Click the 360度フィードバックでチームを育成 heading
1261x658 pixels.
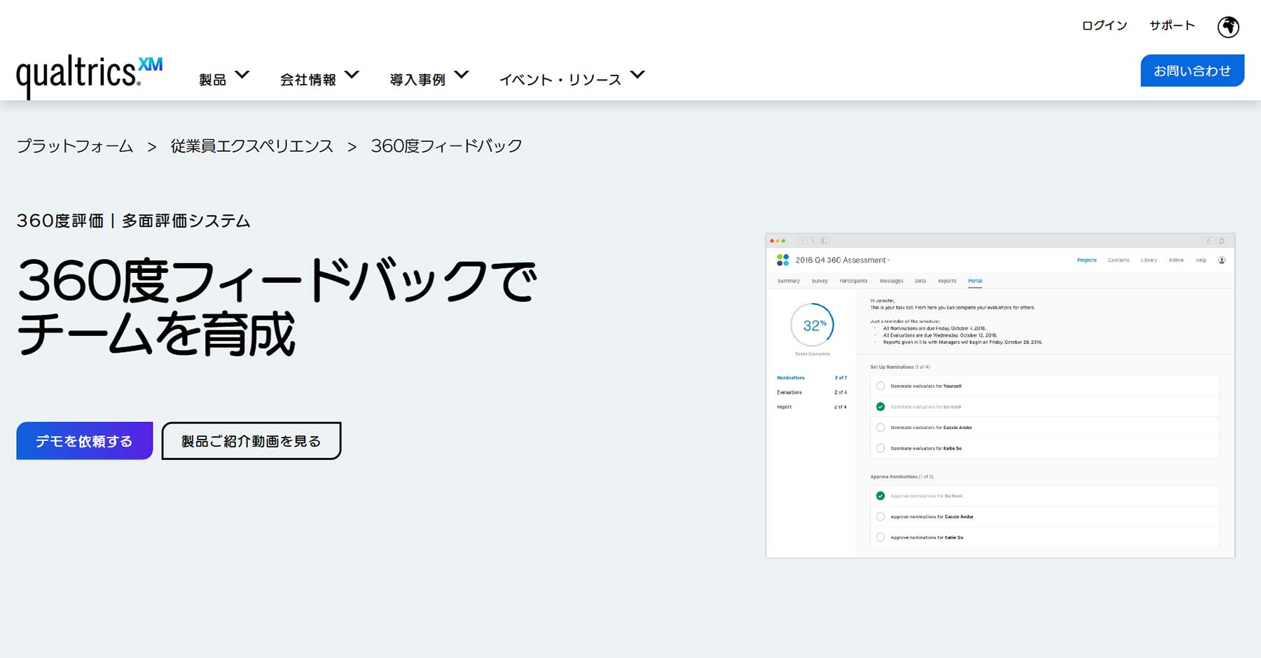277,308
